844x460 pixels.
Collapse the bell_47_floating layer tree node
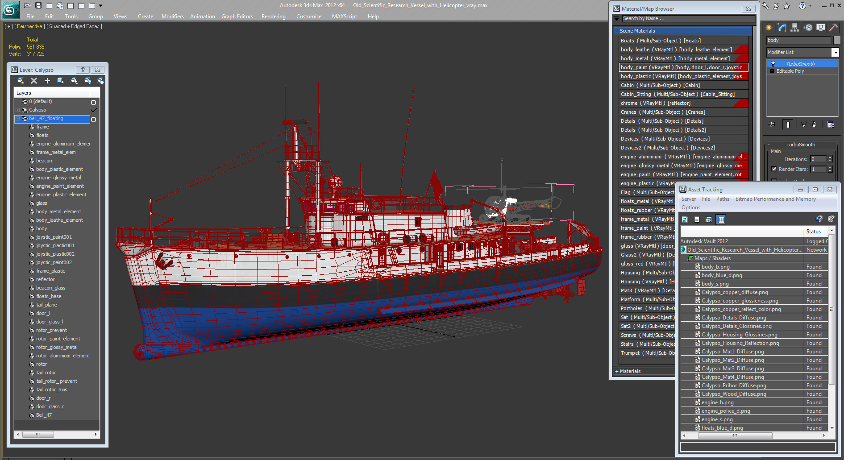18,119
